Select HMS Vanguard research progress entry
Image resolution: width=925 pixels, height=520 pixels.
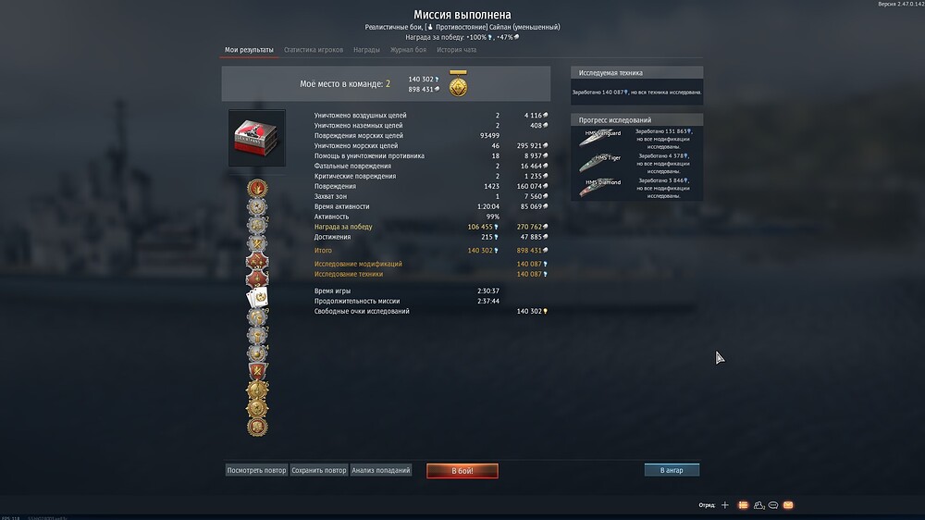pos(636,140)
